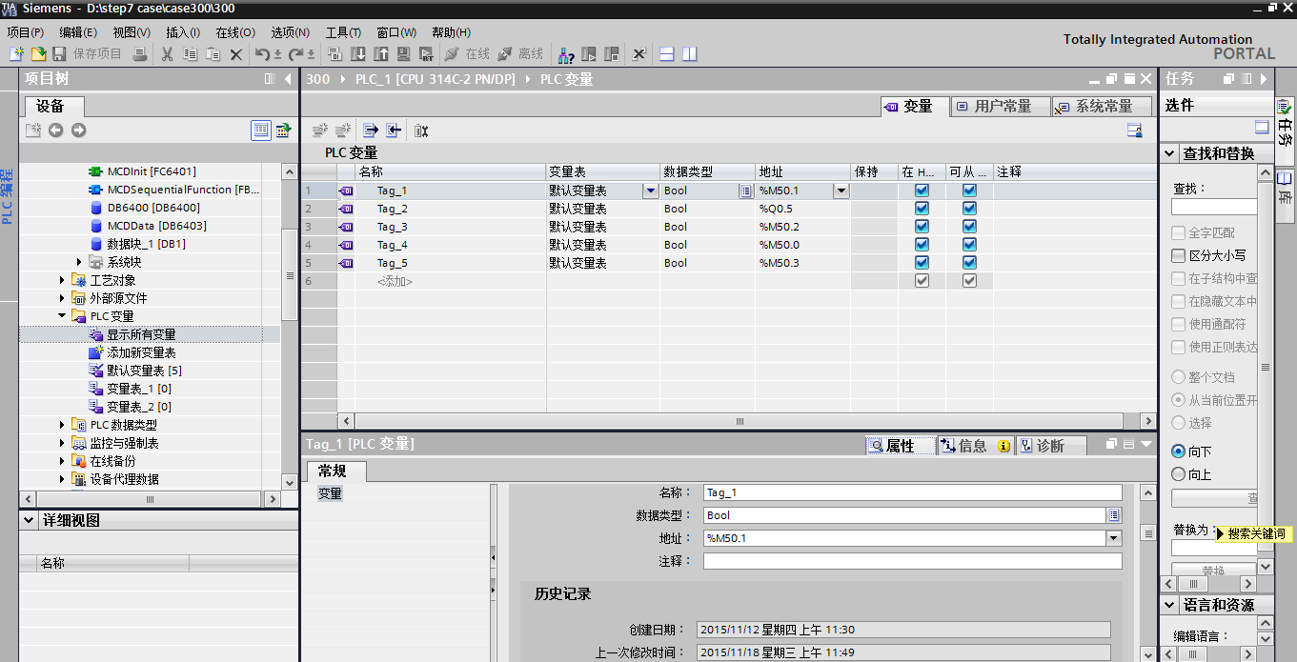Open the tag table dropdown for Tag_1

[650, 191]
